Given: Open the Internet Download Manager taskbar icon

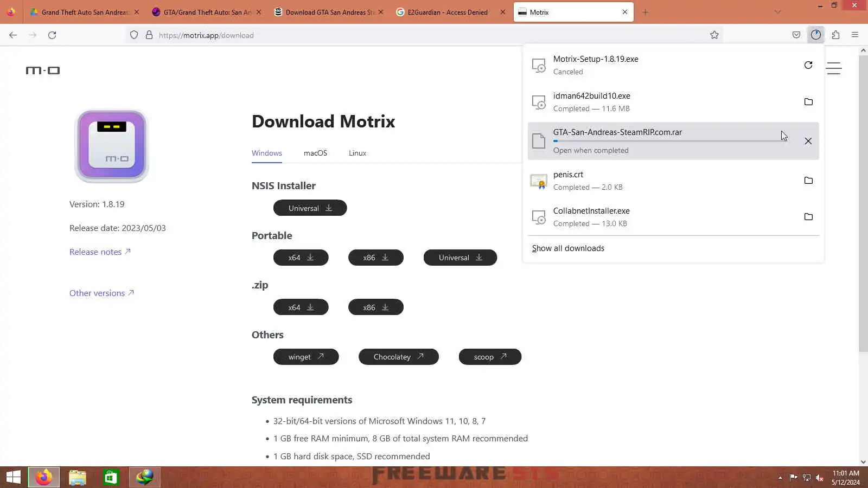Looking at the screenshot, I should [x=145, y=477].
